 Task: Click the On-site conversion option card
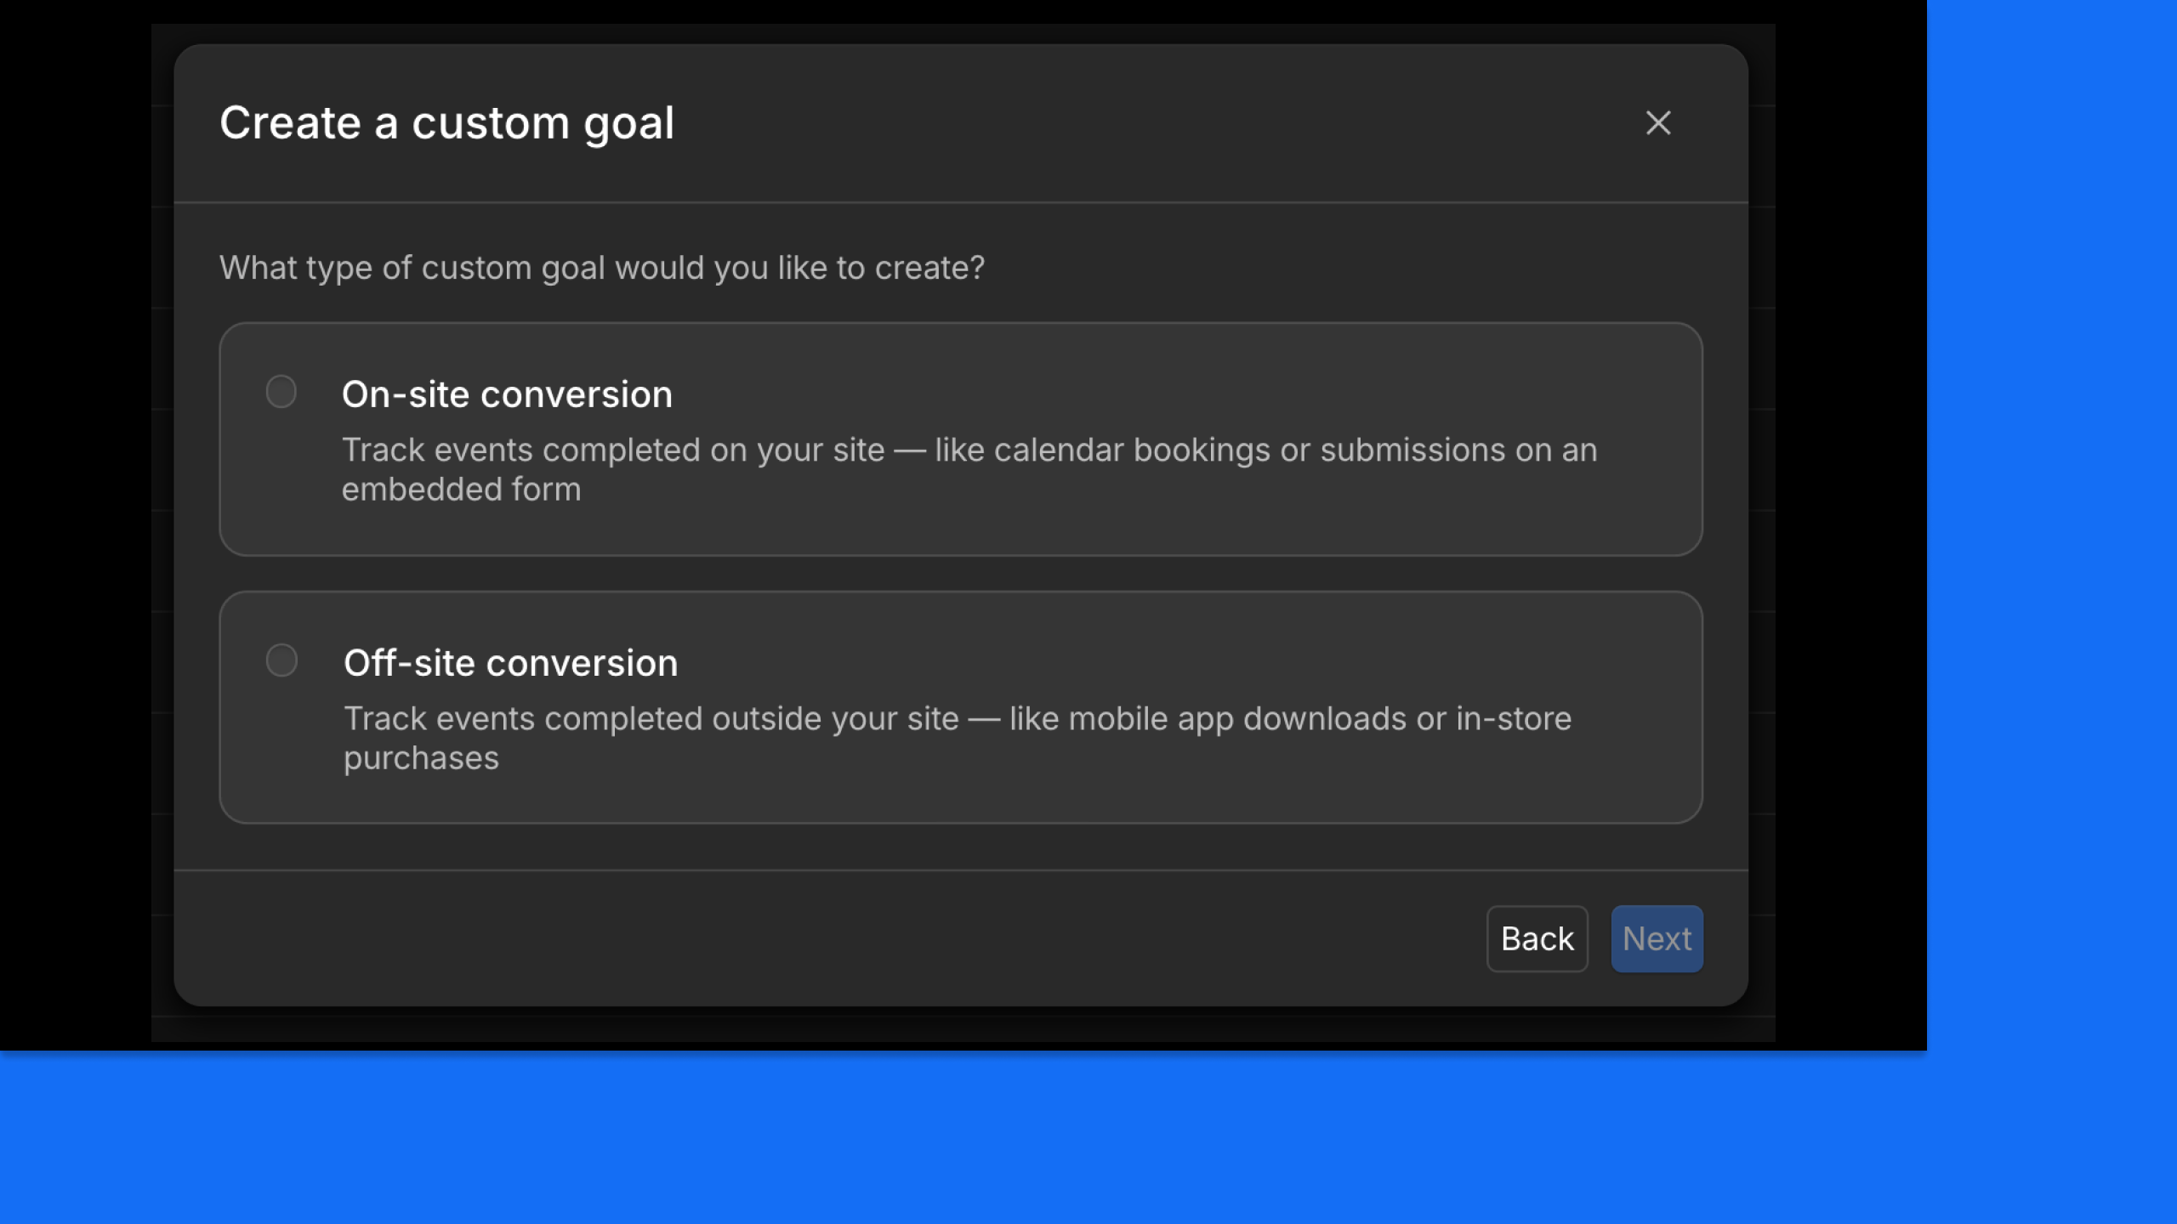[961, 438]
